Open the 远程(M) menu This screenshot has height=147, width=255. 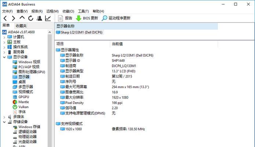52,11
